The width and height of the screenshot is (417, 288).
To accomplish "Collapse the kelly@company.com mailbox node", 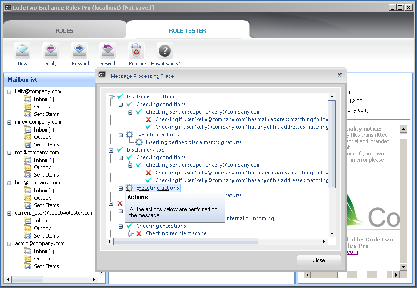I will (10, 92).
